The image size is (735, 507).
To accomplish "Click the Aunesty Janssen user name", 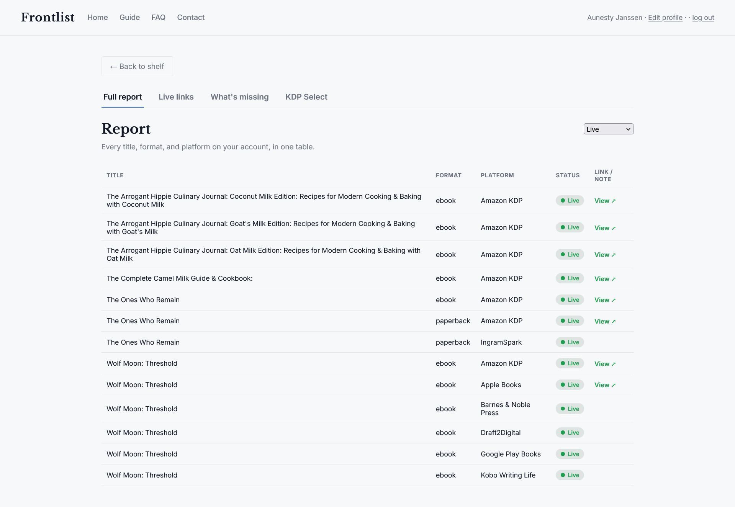I will [614, 18].
